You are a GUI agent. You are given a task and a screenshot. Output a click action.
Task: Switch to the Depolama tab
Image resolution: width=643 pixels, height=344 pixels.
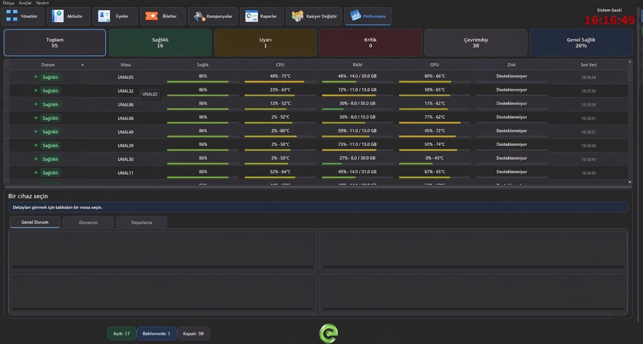point(142,222)
